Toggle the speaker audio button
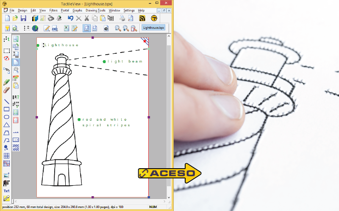The width and height of the screenshot is (339, 211). tap(106, 28)
